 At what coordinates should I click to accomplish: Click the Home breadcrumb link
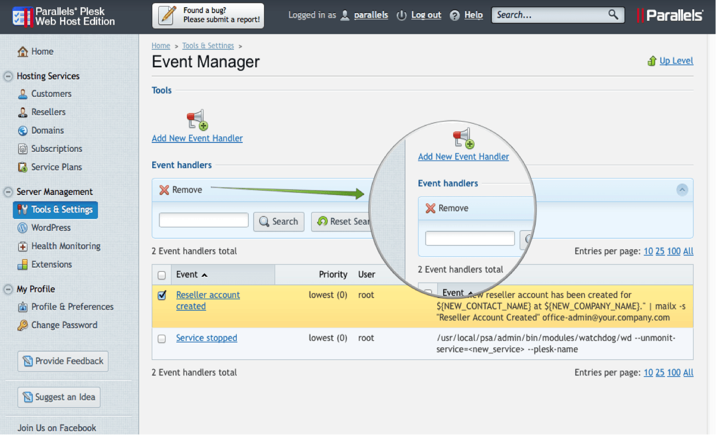[x=161, y=46]
